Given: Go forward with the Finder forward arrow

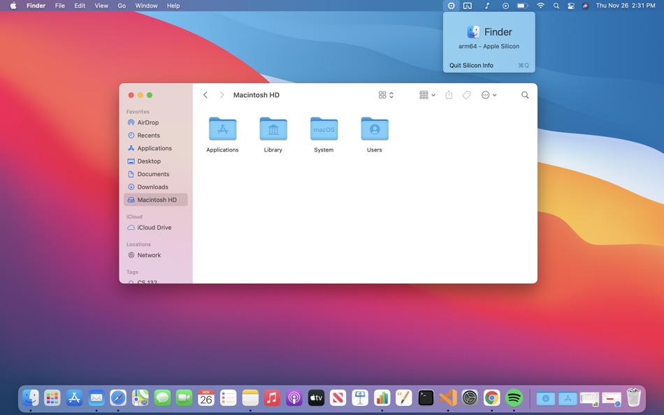Looking at the screenshot, I should (x=222, y=95).
